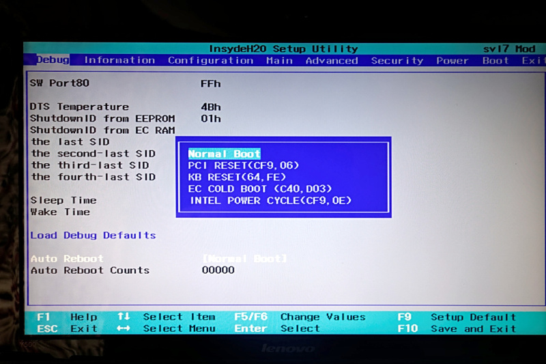The width and height of the screenshot is (546, 364).
Task: Click the second-last SID row
Action: [x=94, y=154]
